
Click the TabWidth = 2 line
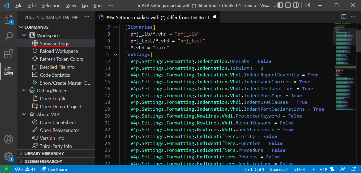[x=197, y=68]
